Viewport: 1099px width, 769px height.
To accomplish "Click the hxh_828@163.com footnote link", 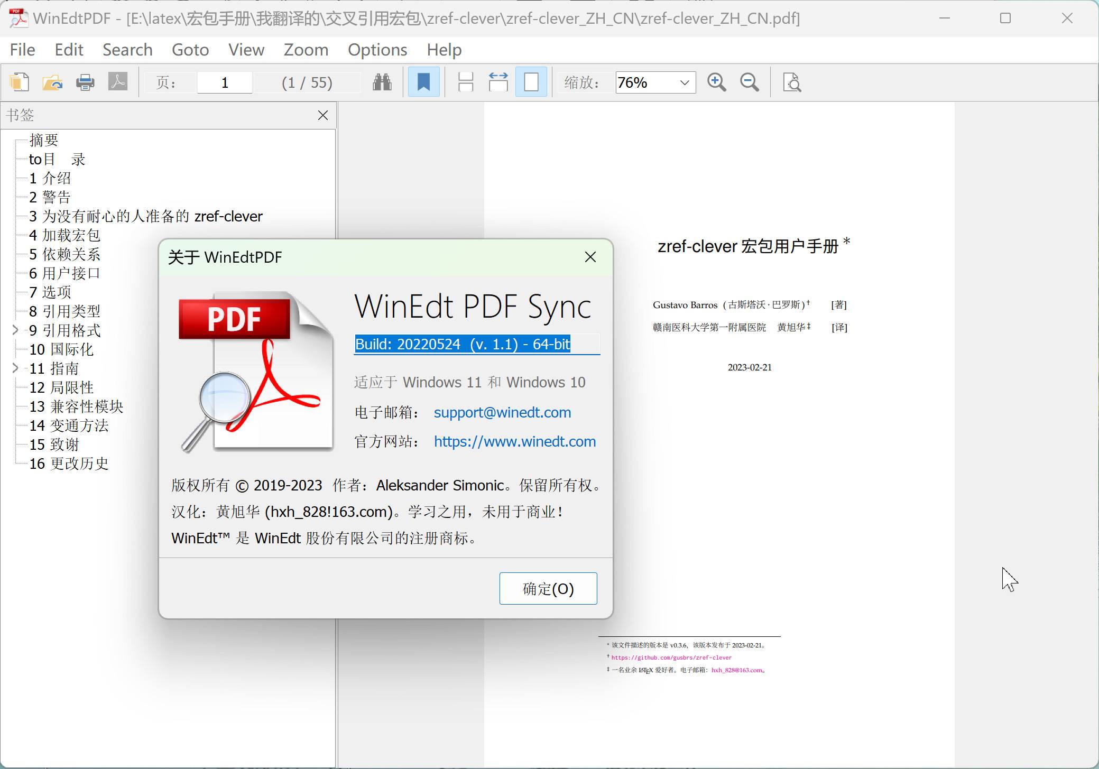I will [737, 670].
